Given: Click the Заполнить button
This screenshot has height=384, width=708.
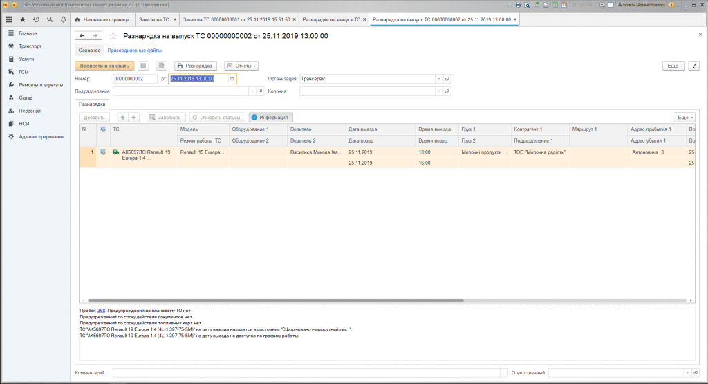Looking at the screenshot, I should [165, 118].
